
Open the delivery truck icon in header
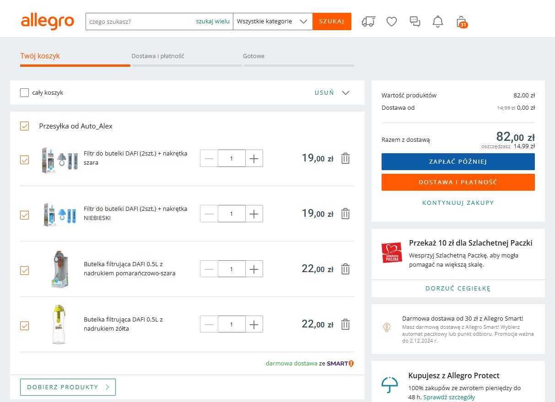(368, 21)
